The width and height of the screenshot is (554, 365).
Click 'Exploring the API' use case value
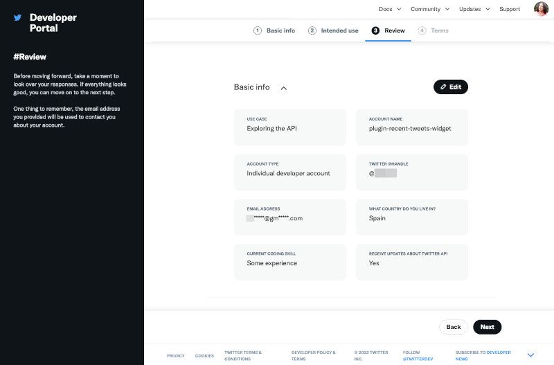[271, 129]
